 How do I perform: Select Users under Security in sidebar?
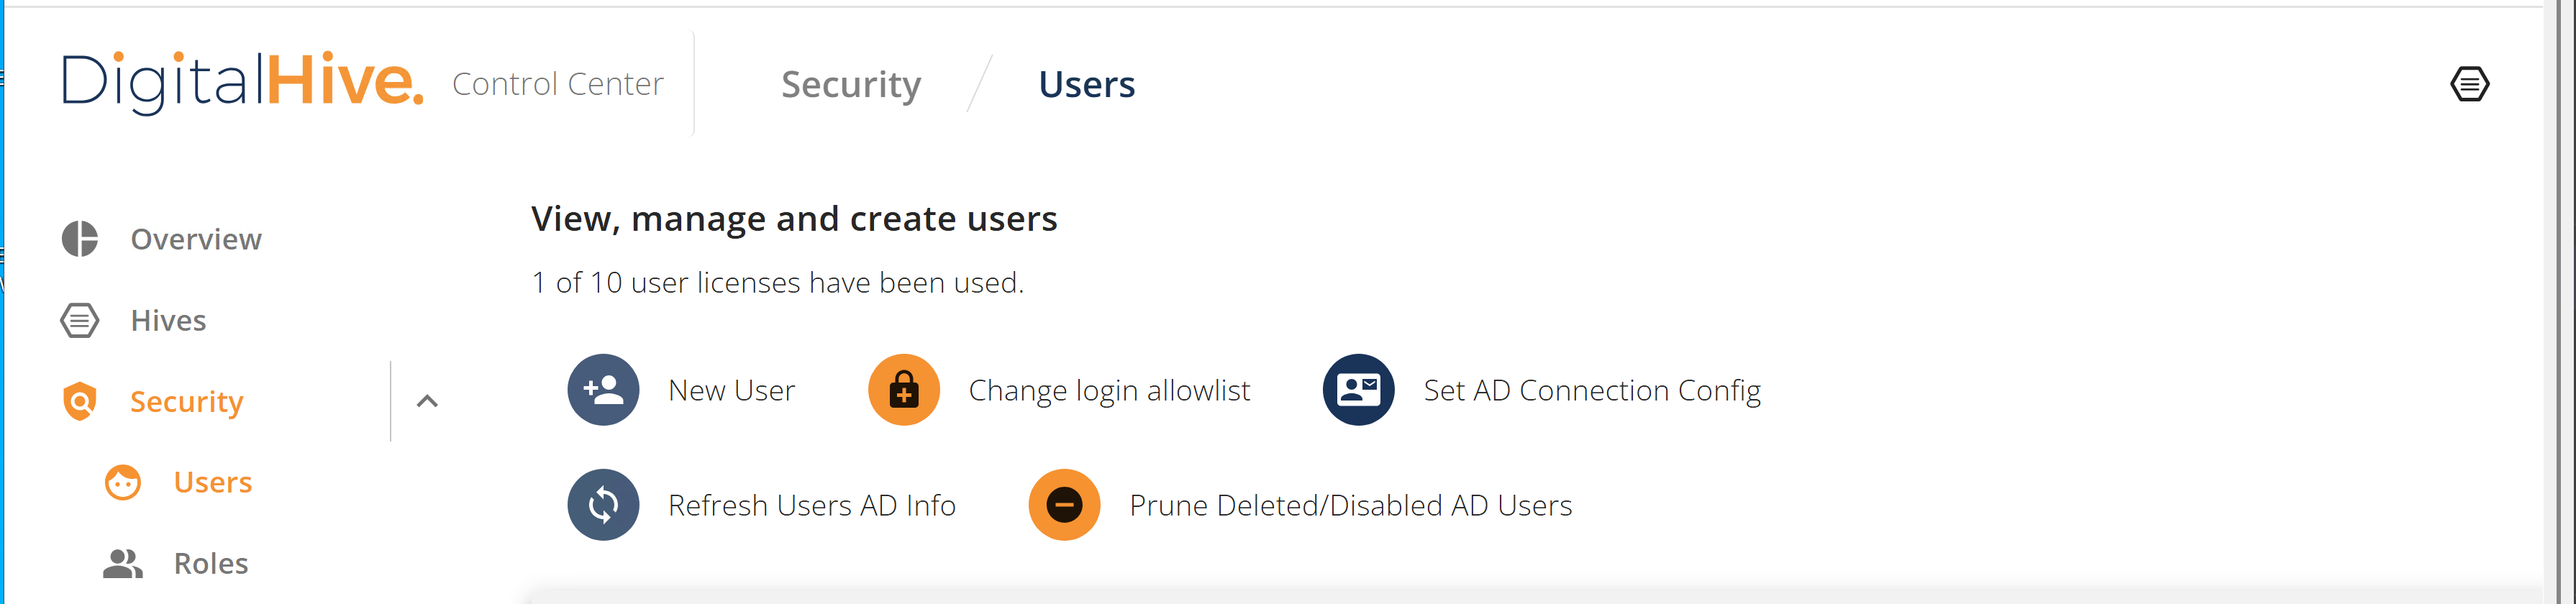[x=213, y=482]
